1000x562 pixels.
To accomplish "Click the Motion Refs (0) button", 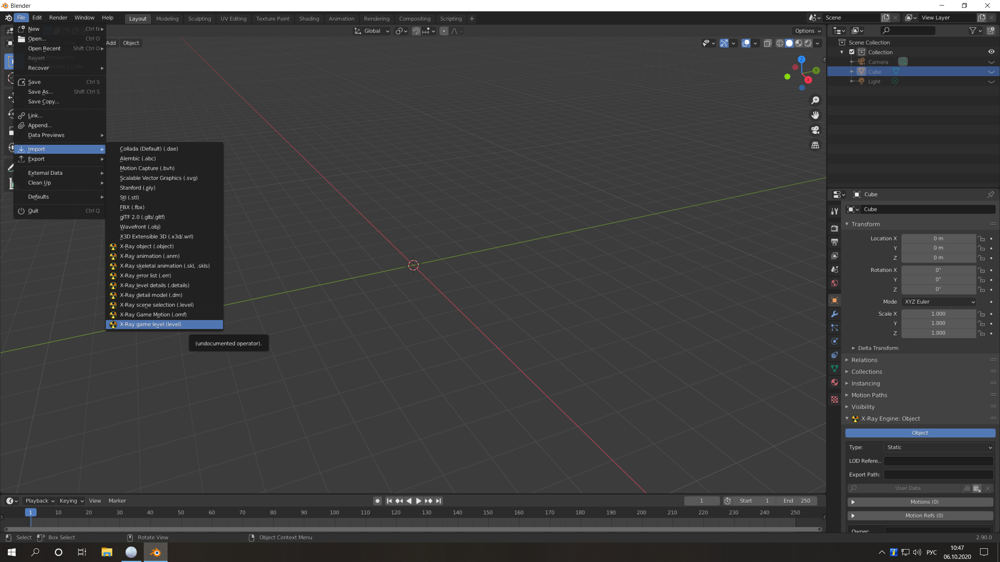I will [920, 516].
